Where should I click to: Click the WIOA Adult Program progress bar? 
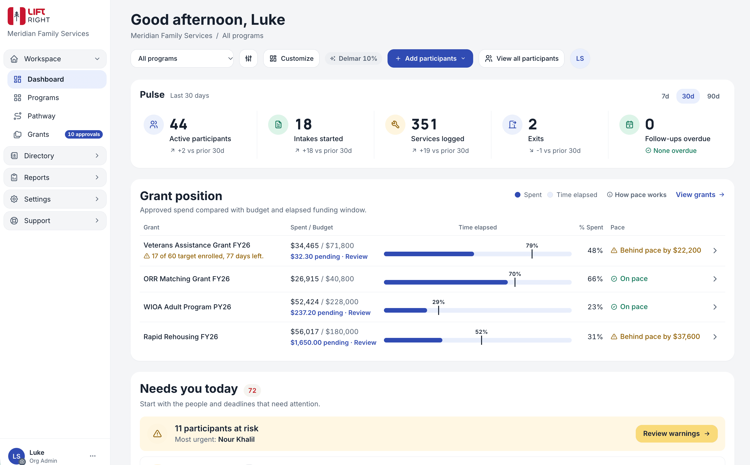478,310
